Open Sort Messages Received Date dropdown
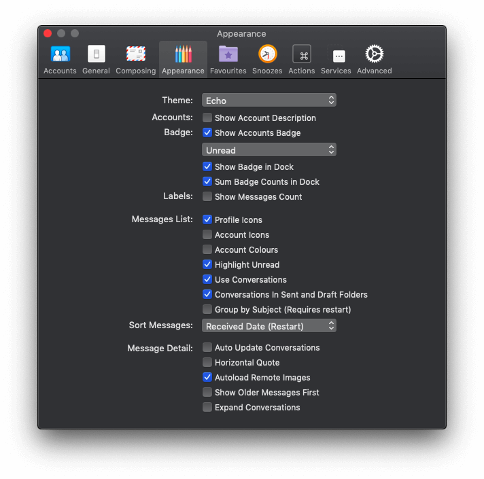This screenshot has height=479, width=484. pyautogui.click(x=269, y=326)
